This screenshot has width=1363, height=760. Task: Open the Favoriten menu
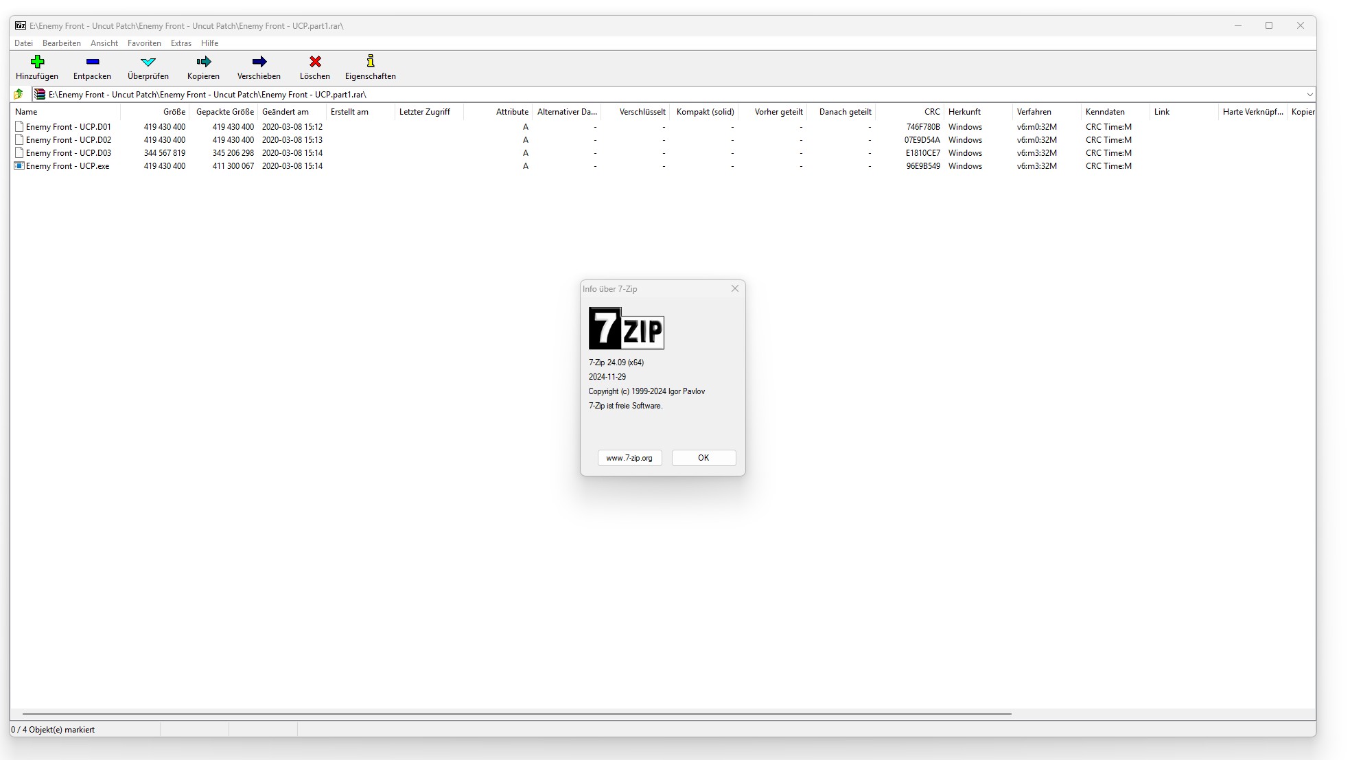(144, 43)
